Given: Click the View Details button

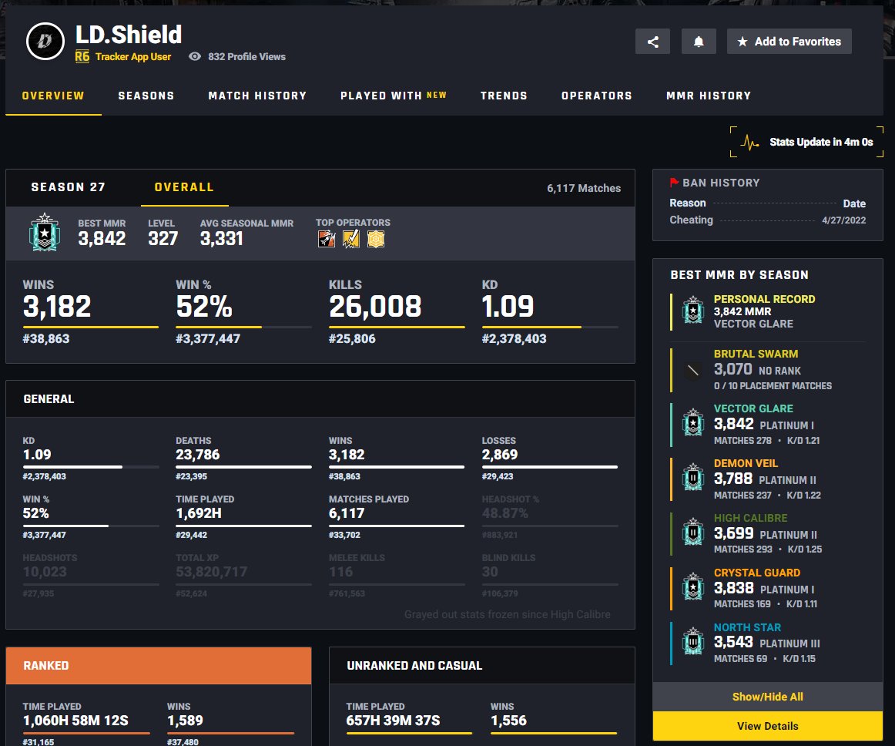Looking at the screenshot, I should click(x=768, y=726).
